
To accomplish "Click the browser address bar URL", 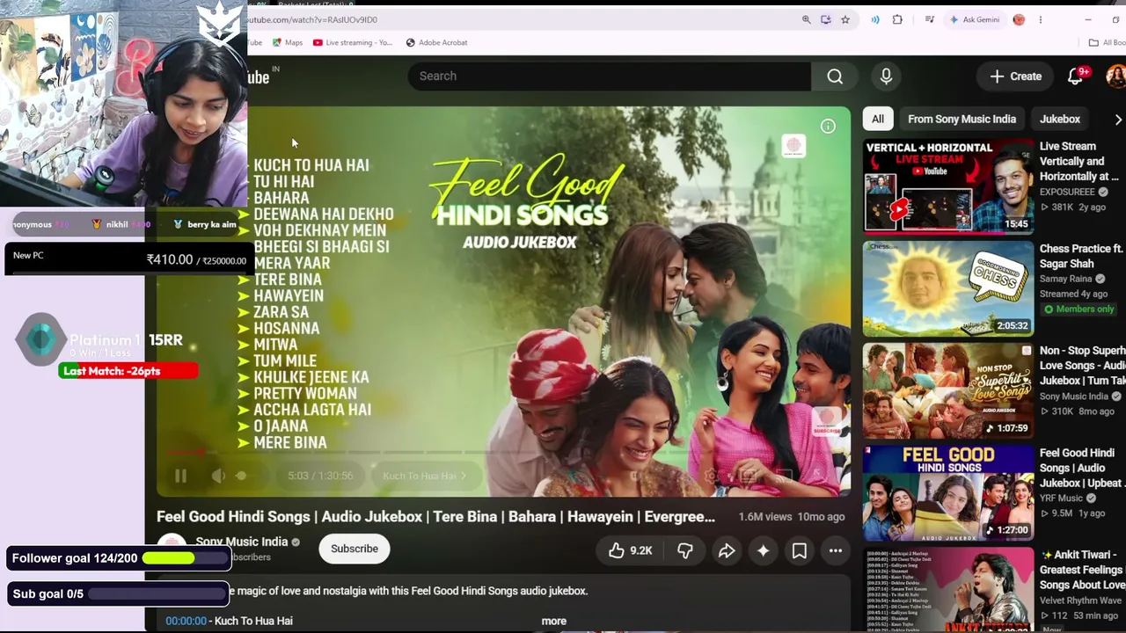I will 312,19.
